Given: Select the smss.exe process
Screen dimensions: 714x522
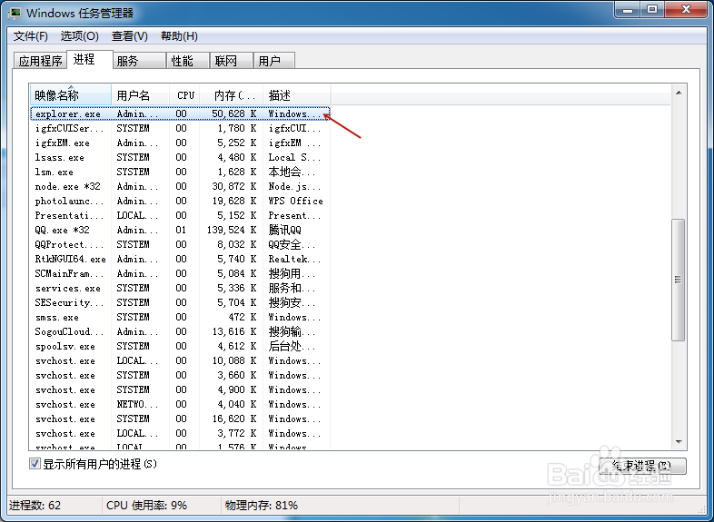Looking at the screenshot, I should 181,317.
